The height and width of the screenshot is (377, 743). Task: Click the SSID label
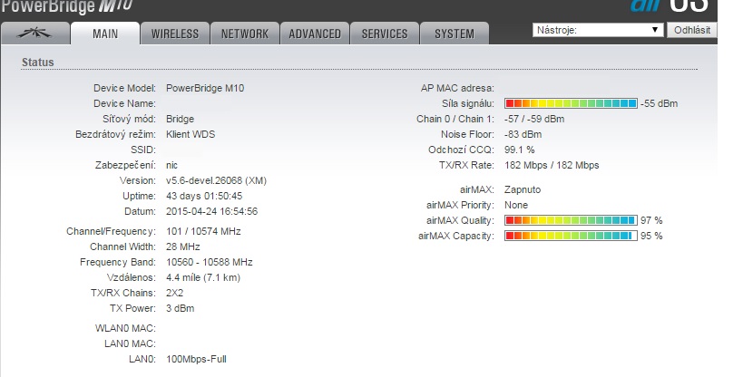coord(143,150)
